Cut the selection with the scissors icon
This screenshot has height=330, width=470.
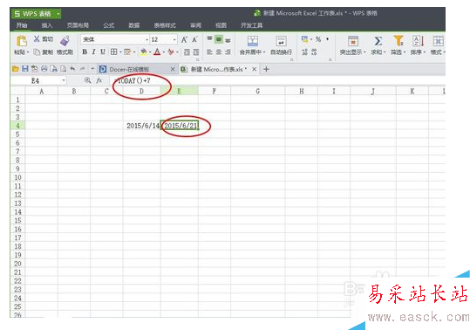[37, 39]
